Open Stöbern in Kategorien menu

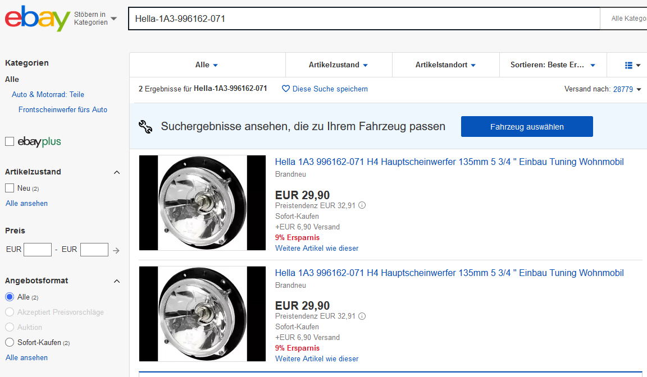pos(95,19)
